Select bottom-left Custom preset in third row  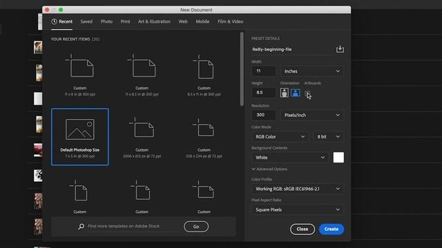click(80, 196)
